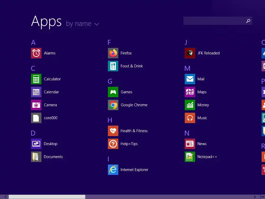The image size is (265, 199).
Task: Open the Music app icon
Action: tap(190, 118)
